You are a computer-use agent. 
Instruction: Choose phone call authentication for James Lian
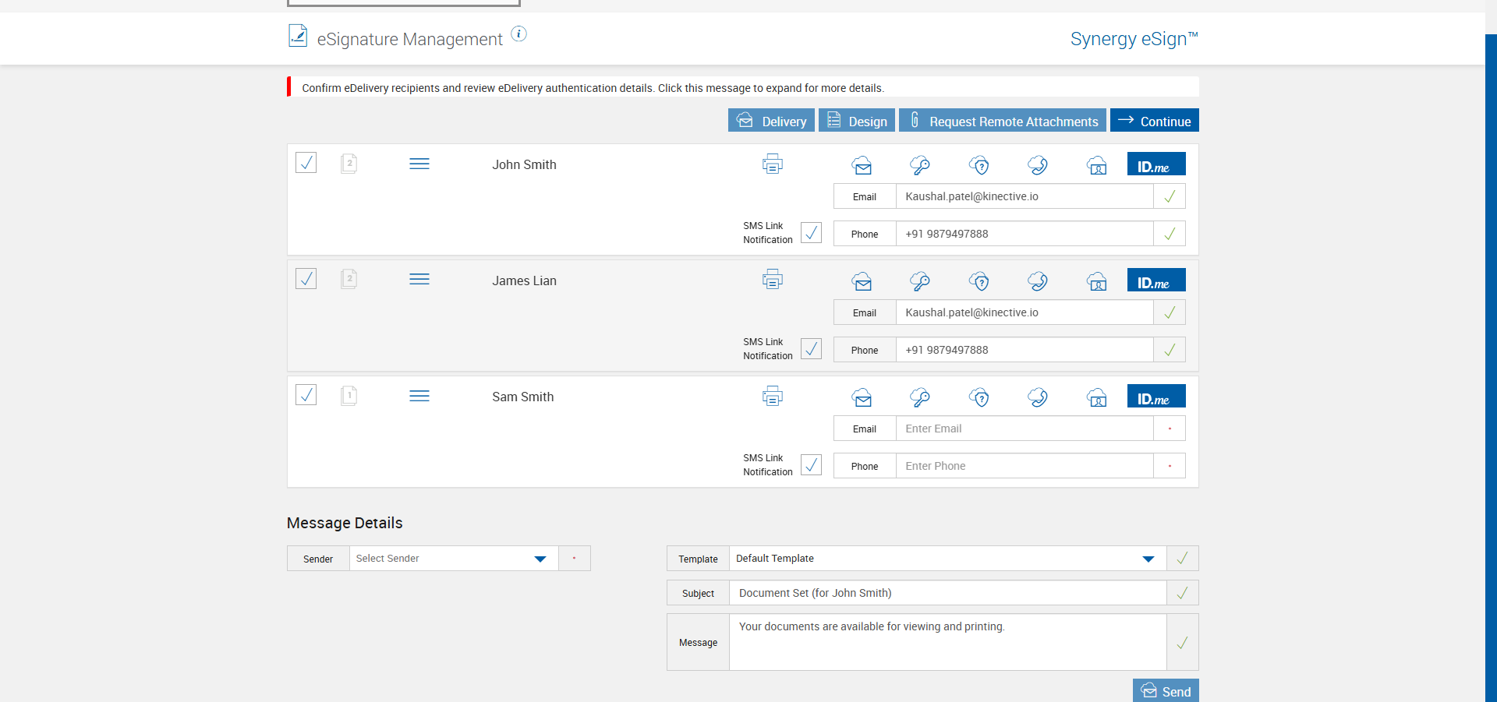click(x=1038, y=281)
